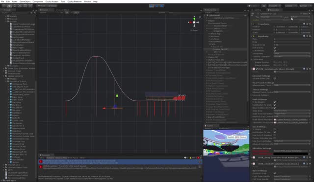
Task: Toggle the Is Kinematic checkbox
Action: pos(275,50)
